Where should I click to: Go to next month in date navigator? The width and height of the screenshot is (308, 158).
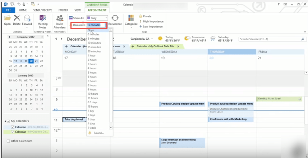(x=42, y=37)
